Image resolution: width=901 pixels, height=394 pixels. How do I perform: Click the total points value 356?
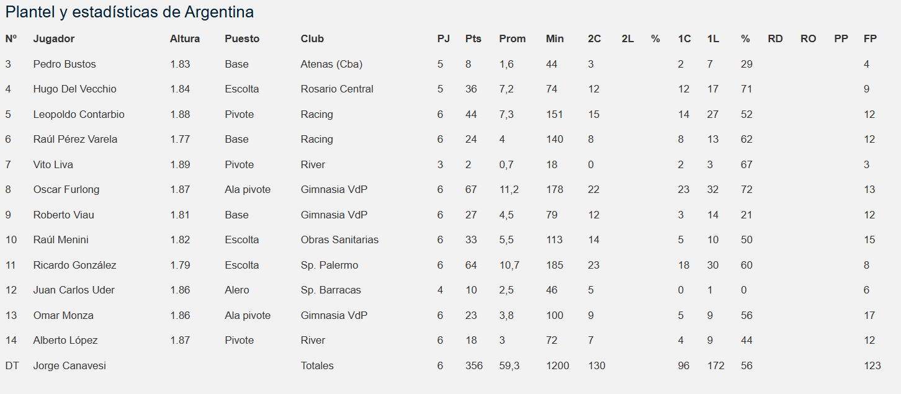click(473, 365)
